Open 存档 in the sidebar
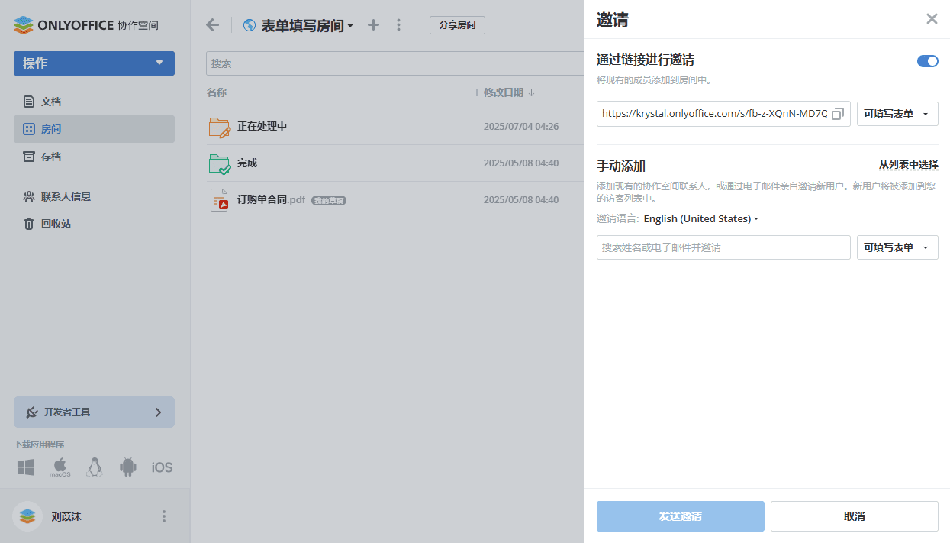 [51, 157]
